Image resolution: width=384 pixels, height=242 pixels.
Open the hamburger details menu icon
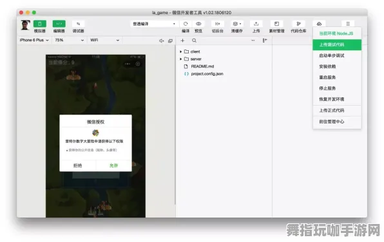[x=348, y=24]
